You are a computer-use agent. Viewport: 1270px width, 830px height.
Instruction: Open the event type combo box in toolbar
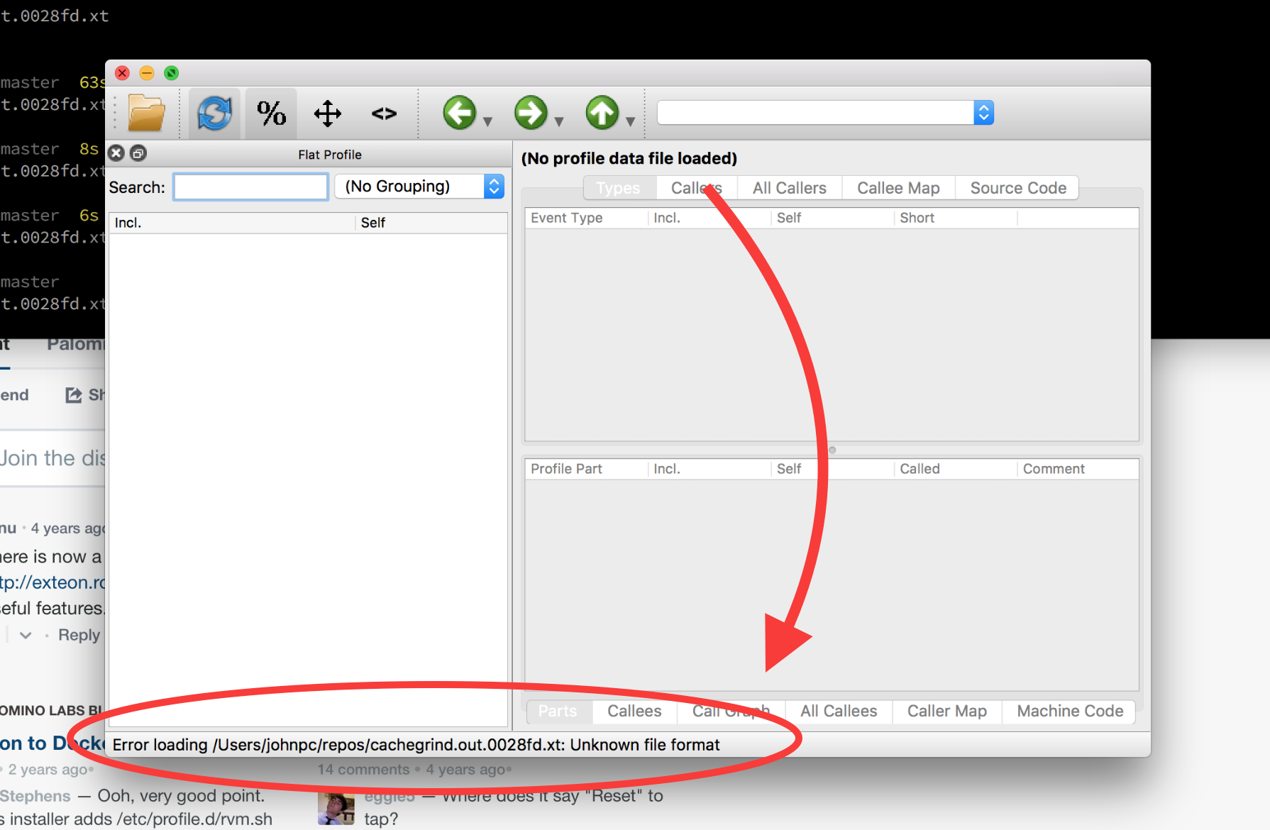click(825, 113)
